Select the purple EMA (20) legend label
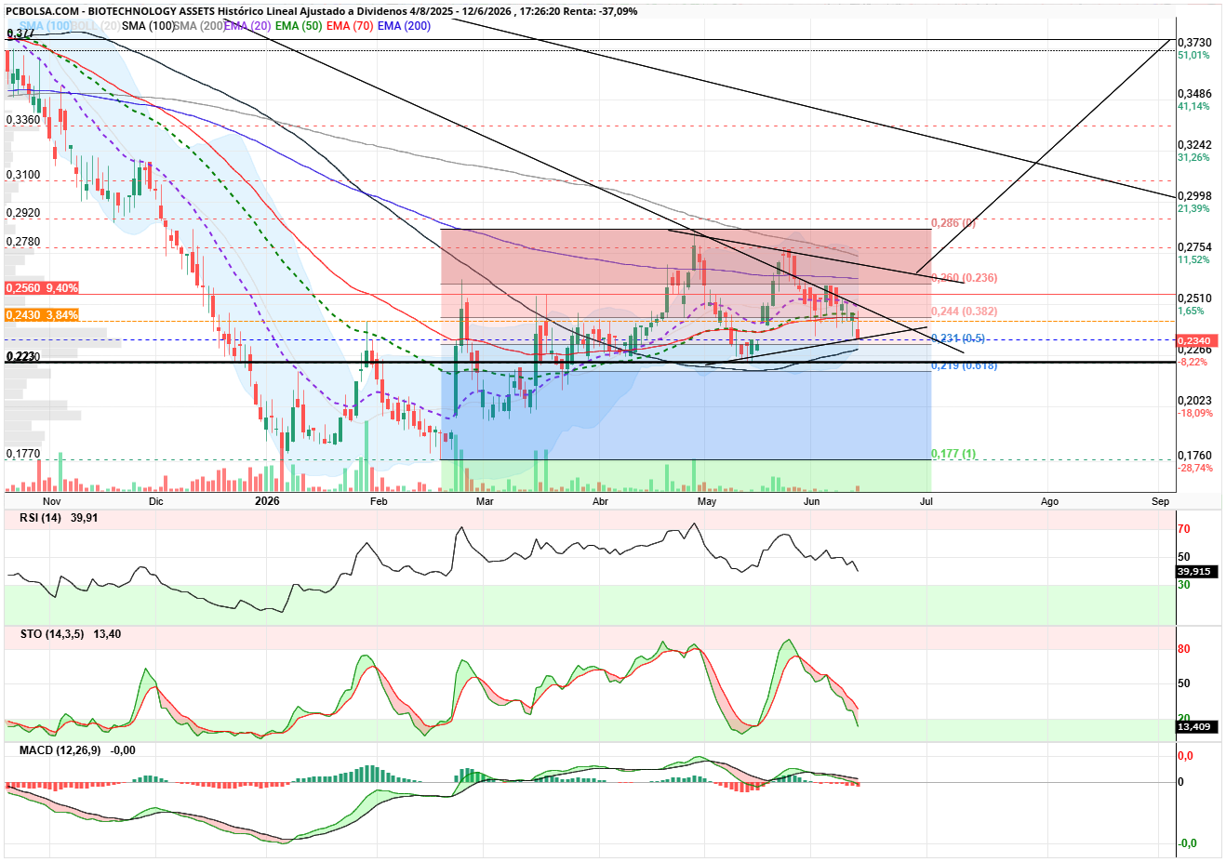Screen dimensions: 1226x862 (x=247, y=26)
